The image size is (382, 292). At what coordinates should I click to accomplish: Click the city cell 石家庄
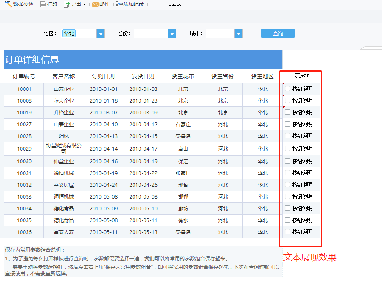tap(183, 125)
